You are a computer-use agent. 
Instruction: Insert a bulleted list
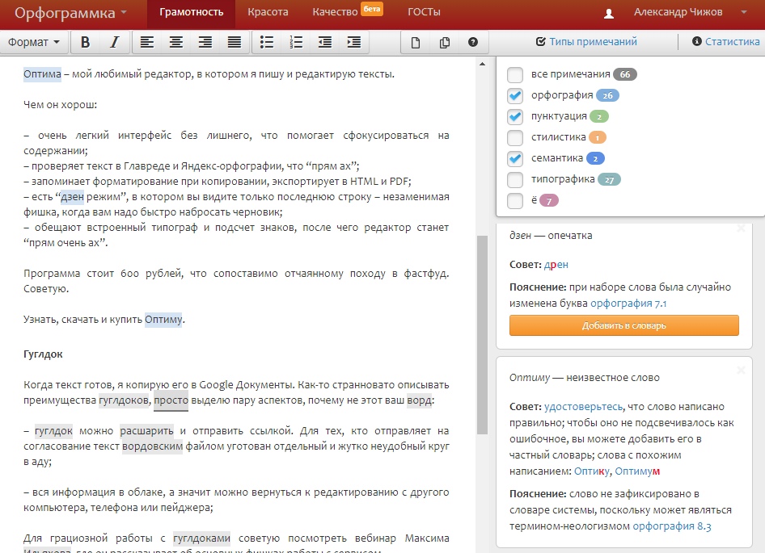point(267,43)
